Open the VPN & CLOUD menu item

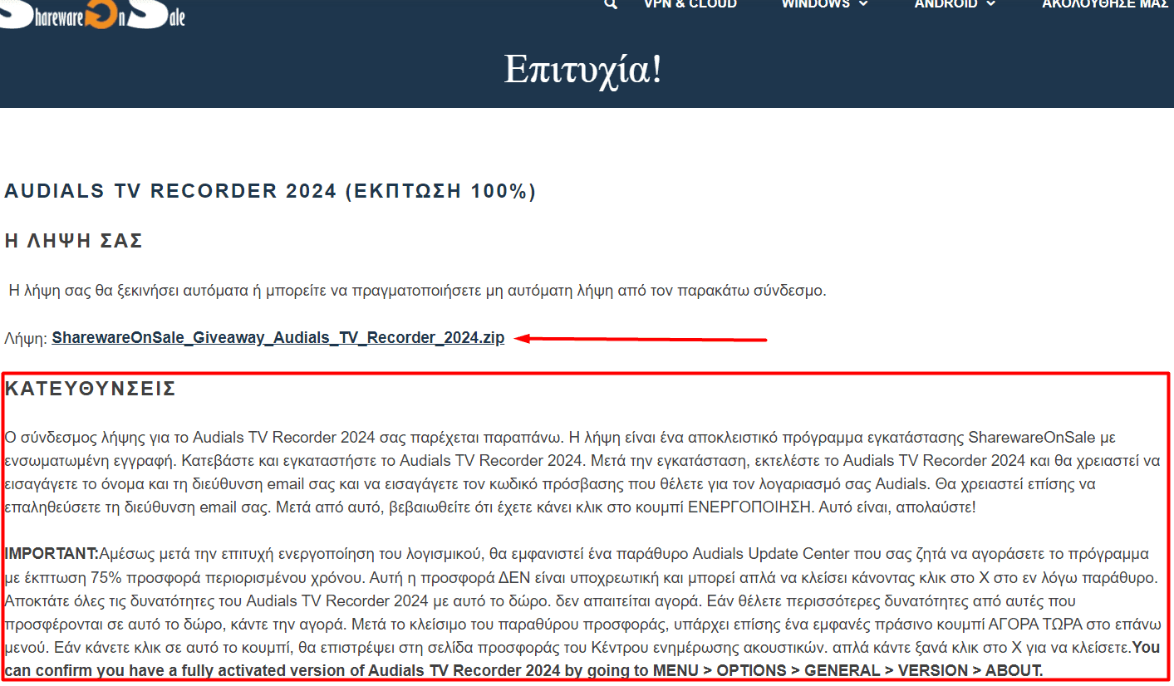coord(690,4)
